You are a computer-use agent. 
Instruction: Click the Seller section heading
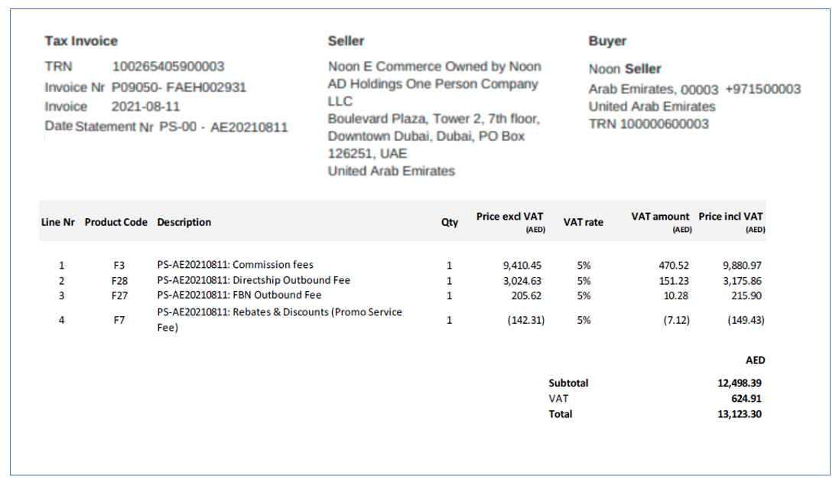point(346,41)
